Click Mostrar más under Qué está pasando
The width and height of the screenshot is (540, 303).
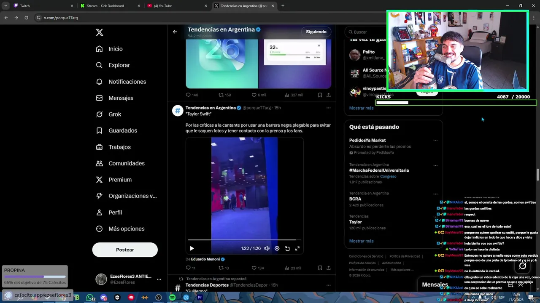pyautogui.click(x=362, y=241)
